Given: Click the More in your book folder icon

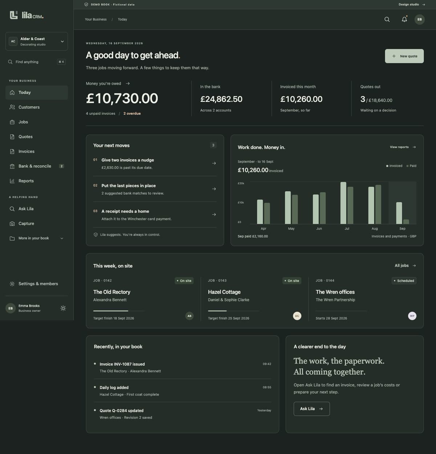Looking at the screenshot, I should (x=12, y=238).
